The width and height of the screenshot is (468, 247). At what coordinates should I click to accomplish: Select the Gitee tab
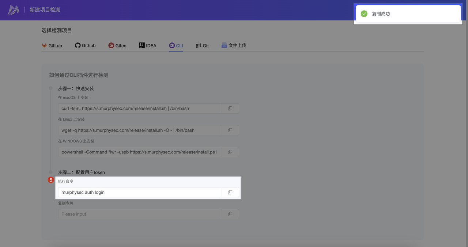pyautogui.click(x=117, y=46)
